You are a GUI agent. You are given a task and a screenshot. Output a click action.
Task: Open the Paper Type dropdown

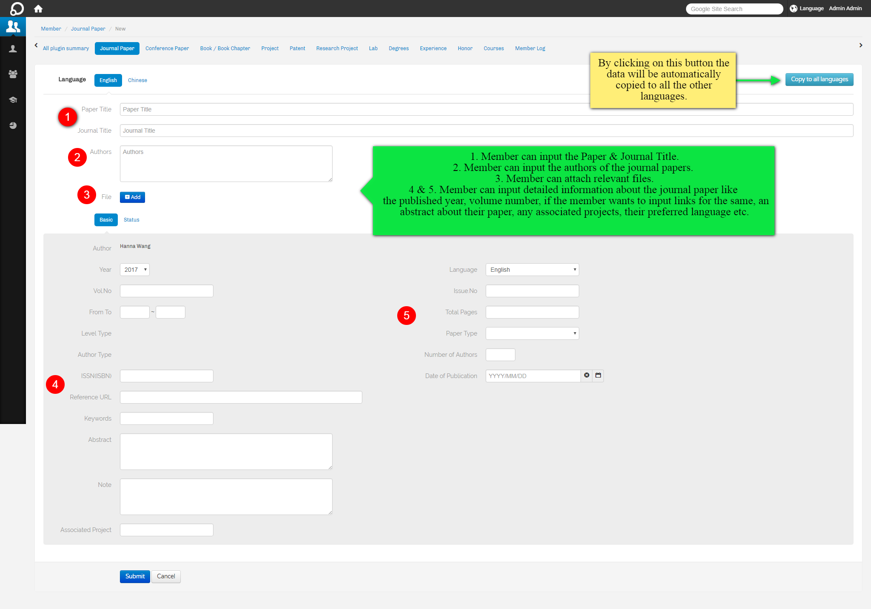[532, 333]
